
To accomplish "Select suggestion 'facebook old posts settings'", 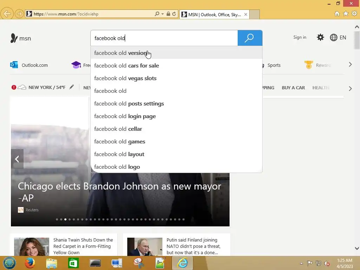I will coord(176,104).
